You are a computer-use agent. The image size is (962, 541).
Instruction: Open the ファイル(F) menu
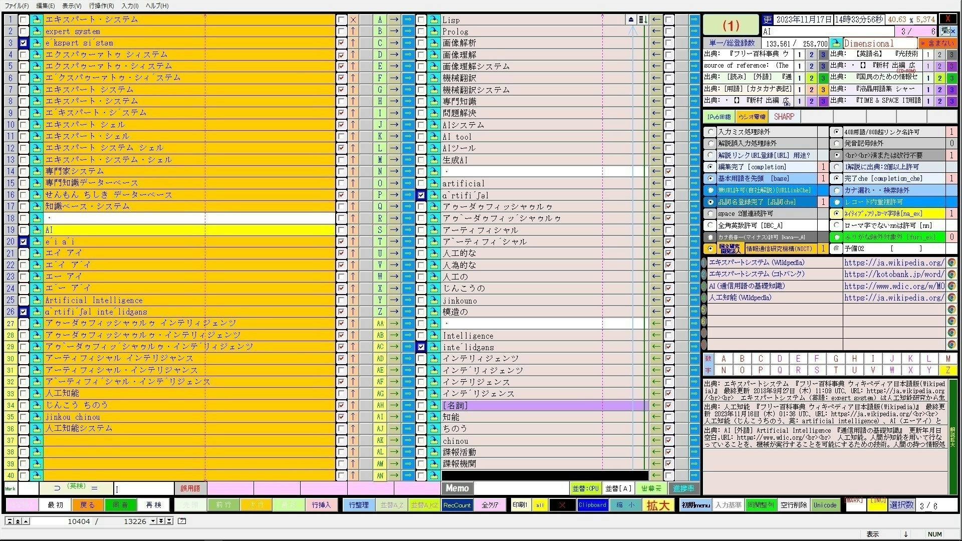pos(17,6)
